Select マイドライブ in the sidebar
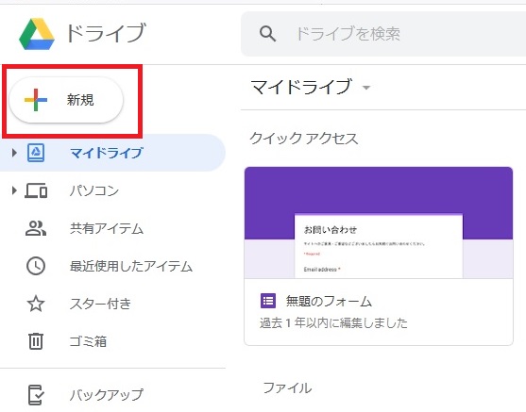This screenshot has width=526, height=412. tap(112, 153)
